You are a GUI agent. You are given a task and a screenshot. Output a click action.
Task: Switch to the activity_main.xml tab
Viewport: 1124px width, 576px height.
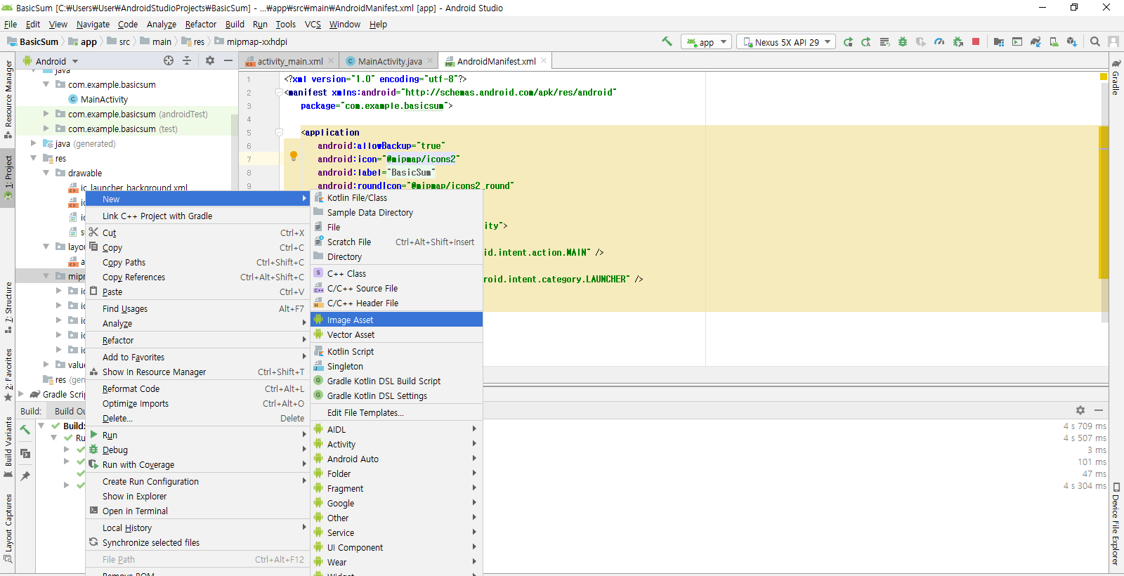(290, 61)
